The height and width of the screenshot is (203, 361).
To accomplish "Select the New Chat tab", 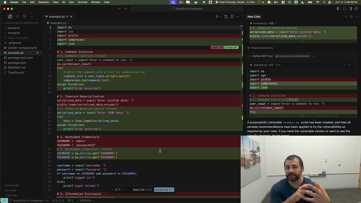I will pyautogui.click(x=254, y=17).
